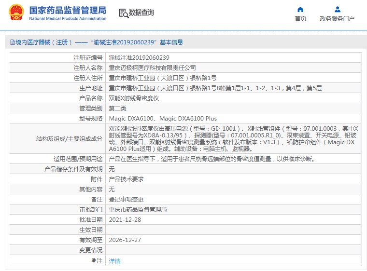Click the national emblem logo
The image size is (367, 271).
click(16, 13)
